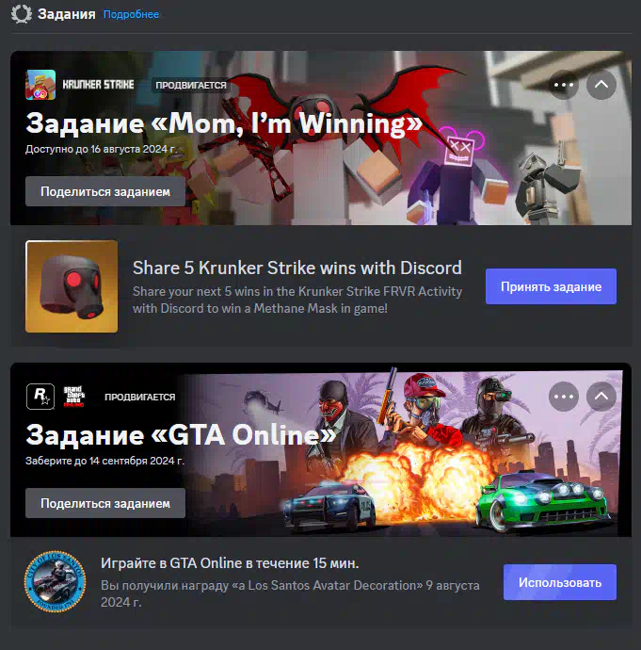641x650 pixels.
Task: Click the Krunker Strike logo text
Action: tap(98, 85)
